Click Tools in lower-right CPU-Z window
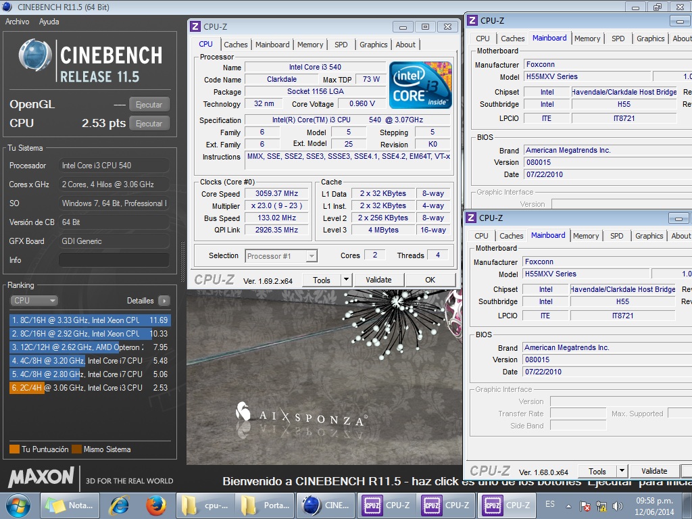This screenshot has height=519, width=692. pos(597,471)
